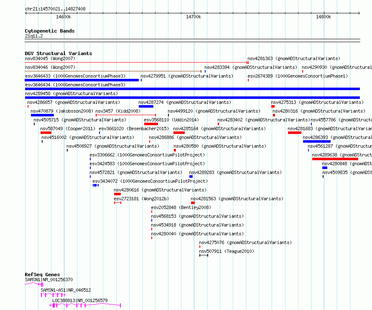Select the LOC388813|NM_001256579 gene label
The width and height of the screenshot is (372, 310).
[x=80, y=300]
